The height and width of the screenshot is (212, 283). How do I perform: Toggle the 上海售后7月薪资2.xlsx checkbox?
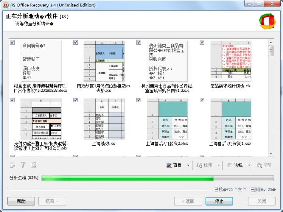click(x=139, y=100)
